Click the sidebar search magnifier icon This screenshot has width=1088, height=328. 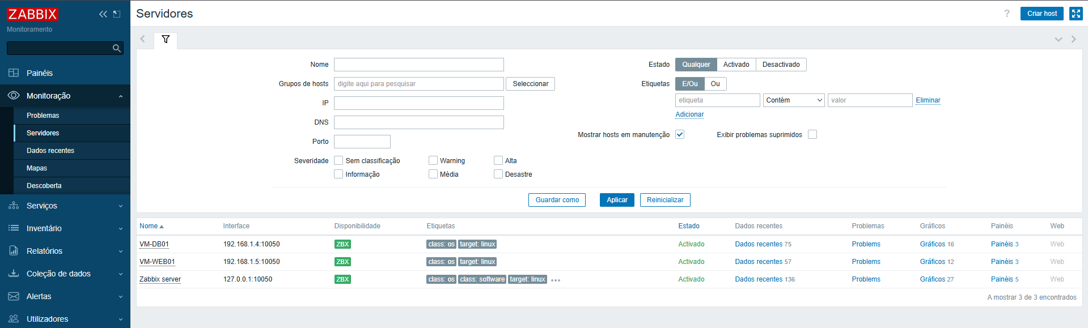[116, 49]
